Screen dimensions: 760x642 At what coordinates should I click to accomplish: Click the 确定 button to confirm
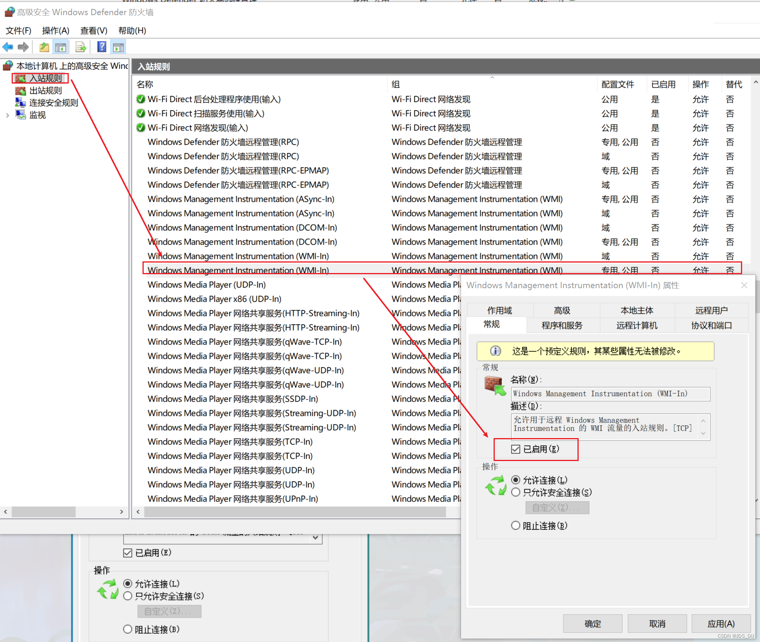592,623
